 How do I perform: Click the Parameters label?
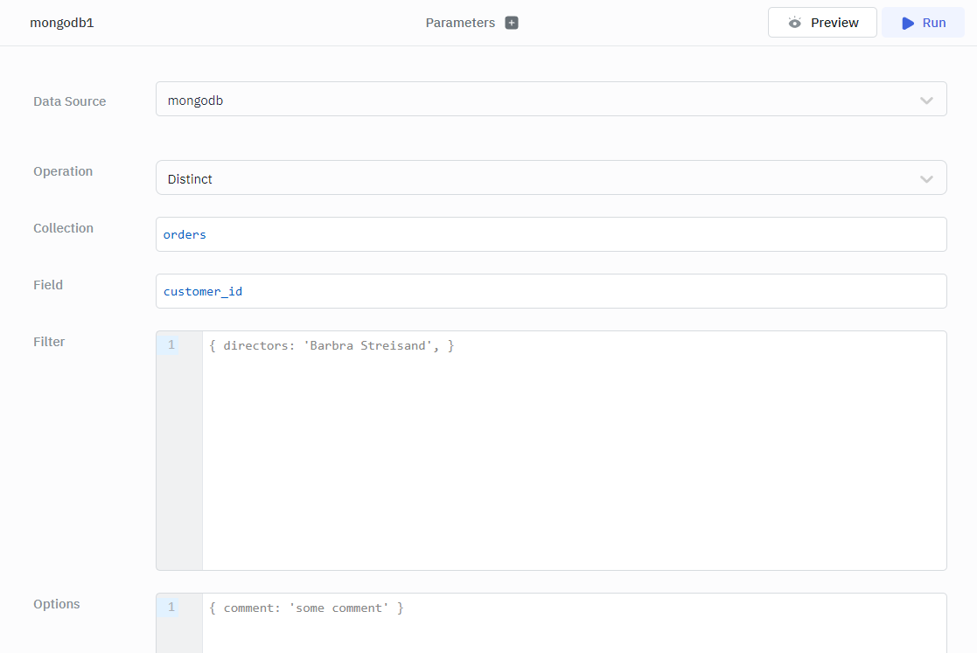460,23
